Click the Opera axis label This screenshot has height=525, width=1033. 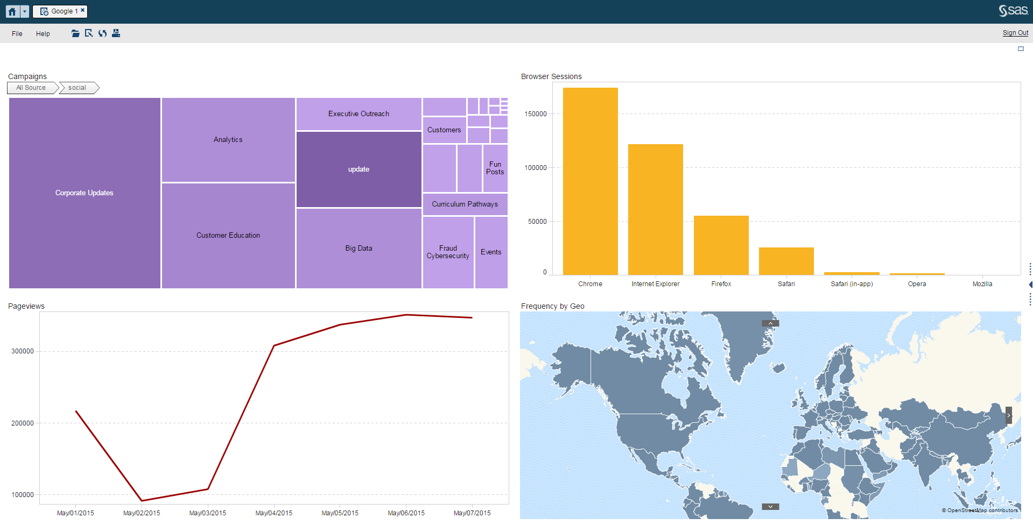click(x=917, y=284)
